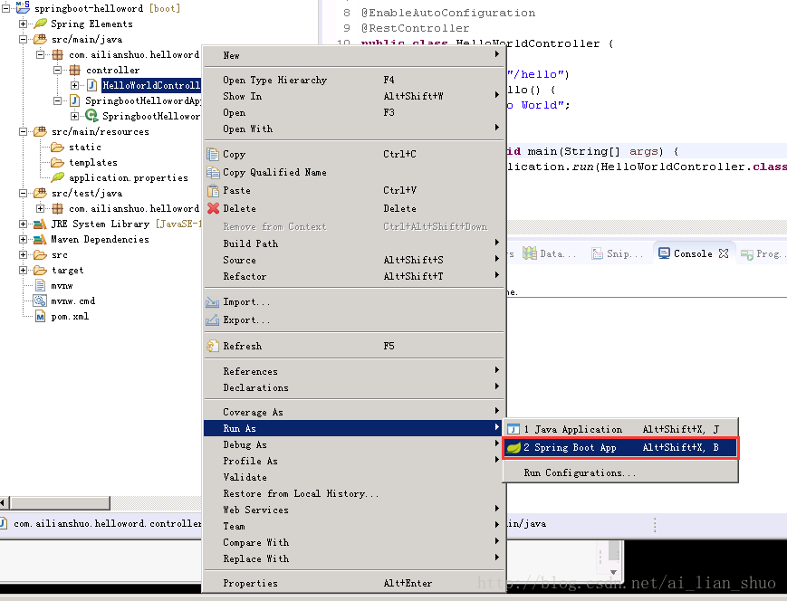Click the pom.xml Maven file icon
Screen dimensions: 787x601
[x=40, y=317]
